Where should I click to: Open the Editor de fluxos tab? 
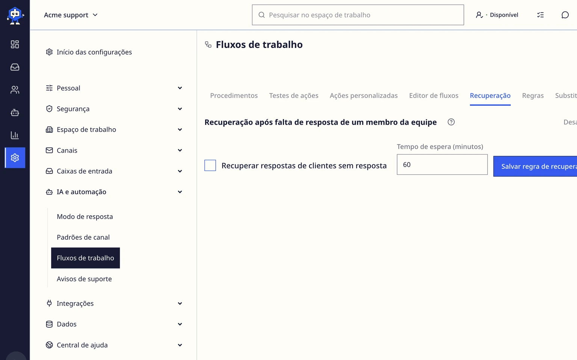point(434,96)
